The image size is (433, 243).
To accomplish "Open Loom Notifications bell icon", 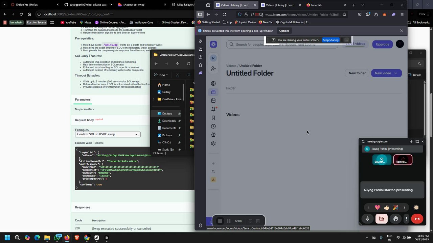I will coord(213,109).
